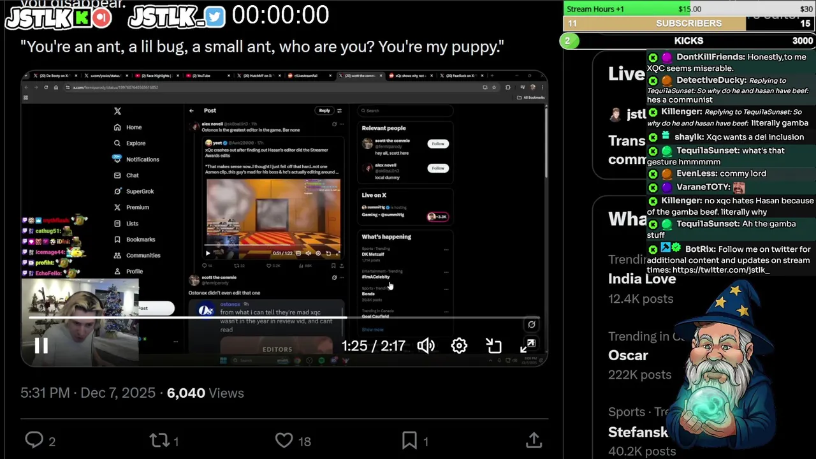Seek on the main video progress bar
Viewport: 816px width, 459px height.
tap(284, 317)
